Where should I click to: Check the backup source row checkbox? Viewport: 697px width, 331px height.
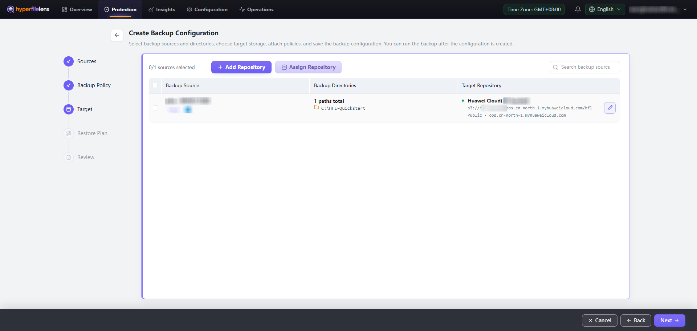(x=155, y=108)
